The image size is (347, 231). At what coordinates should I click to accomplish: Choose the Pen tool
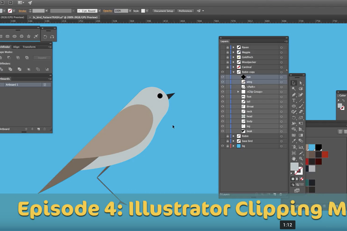[294, 95]
